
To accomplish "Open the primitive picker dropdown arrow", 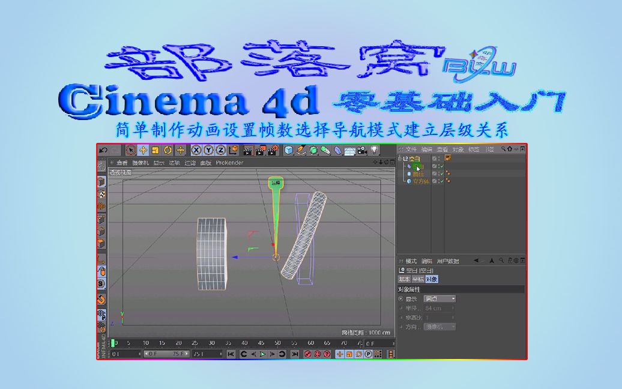I will pyautogui.click(x=292, y=155).
